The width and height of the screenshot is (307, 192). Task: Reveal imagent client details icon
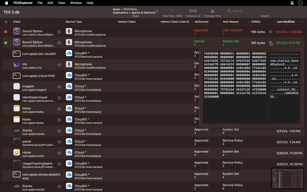(59, 87)
